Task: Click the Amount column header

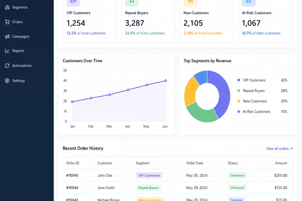Action: [x=281, y=163]
